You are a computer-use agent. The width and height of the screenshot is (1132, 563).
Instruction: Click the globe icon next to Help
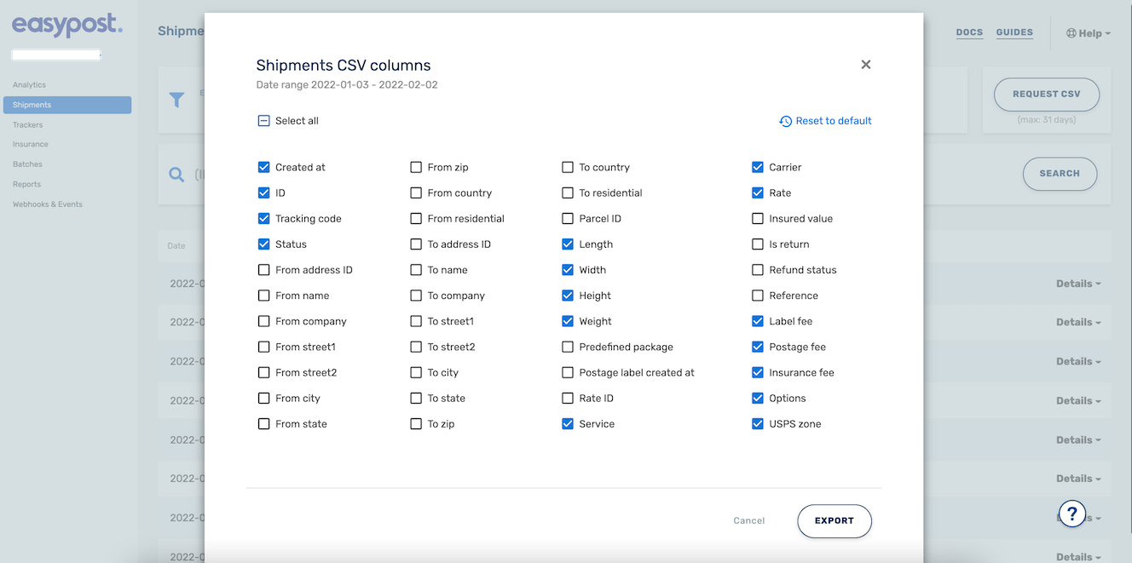point(1071,33)
